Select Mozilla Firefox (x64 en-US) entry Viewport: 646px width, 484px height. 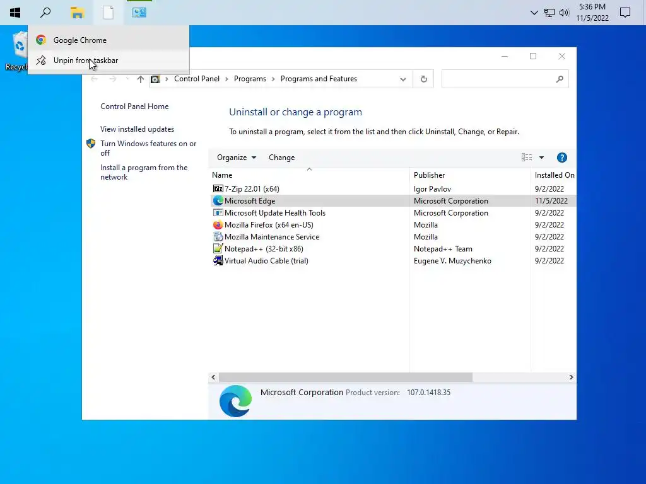click(x=393, y=225)
